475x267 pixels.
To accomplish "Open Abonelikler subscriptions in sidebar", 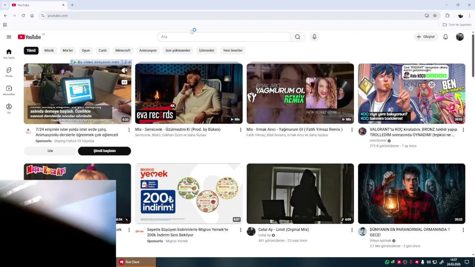I will pos(9,90).
